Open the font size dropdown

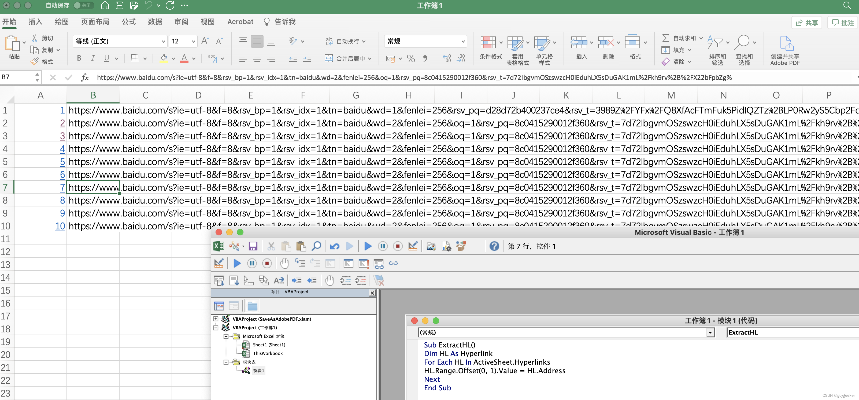click(x=193, y=41)
